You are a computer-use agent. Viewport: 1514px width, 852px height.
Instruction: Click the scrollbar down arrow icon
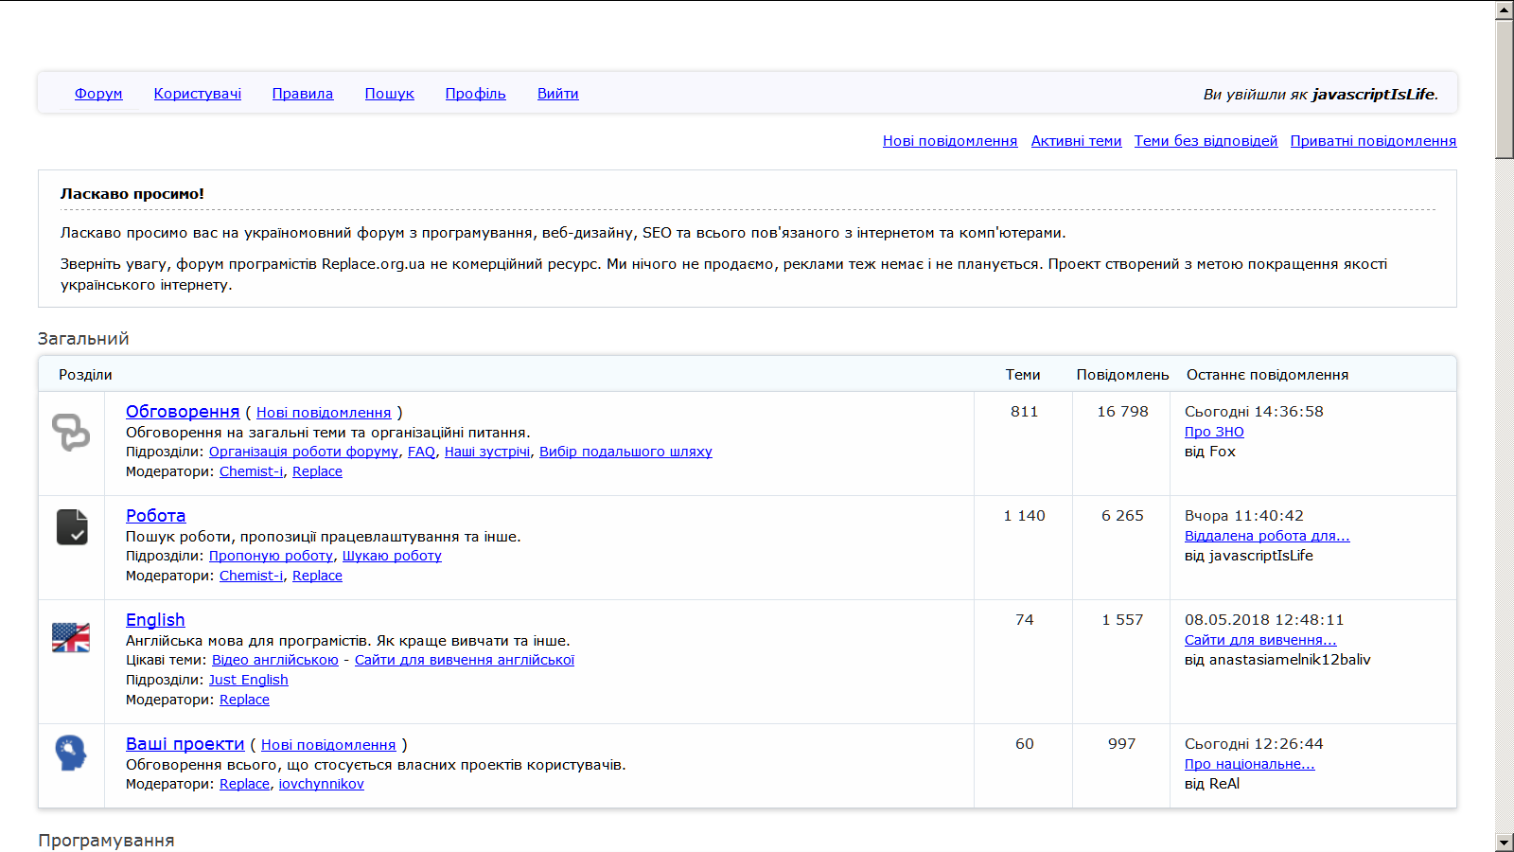coord(1503,843)
